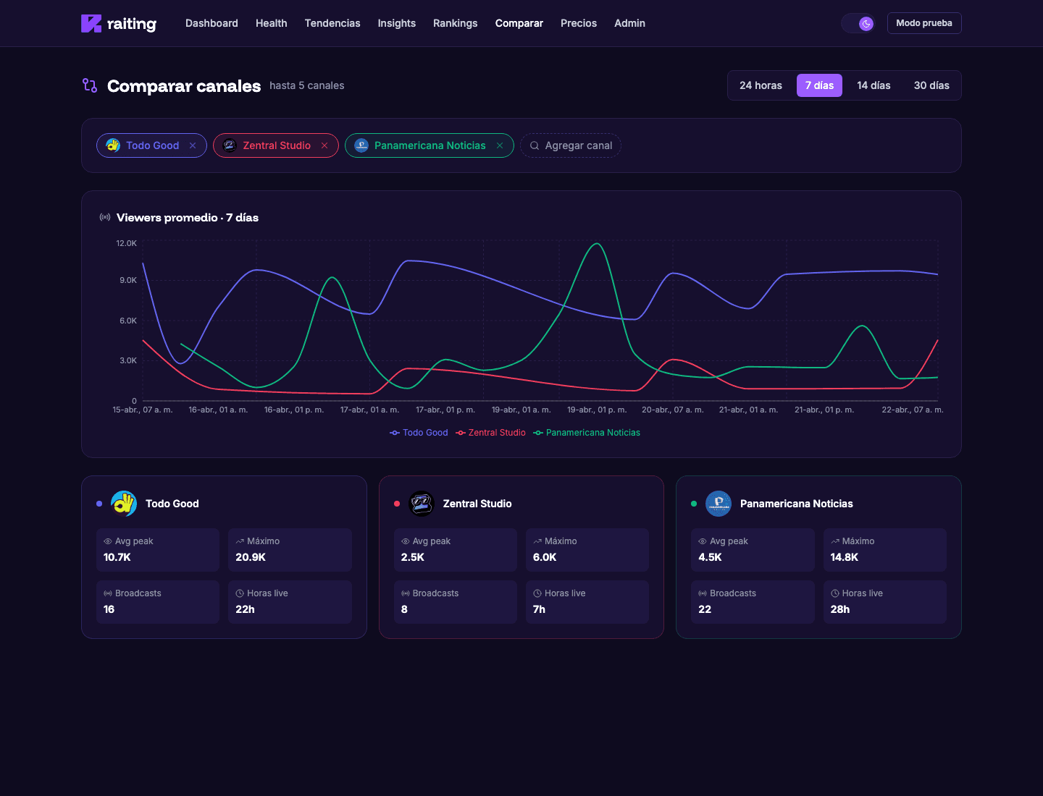The height and width of the screenshot is (796, 1043).
Task: Click the 19-abr., 01 p. m. axis label
Action: [597, 410]
